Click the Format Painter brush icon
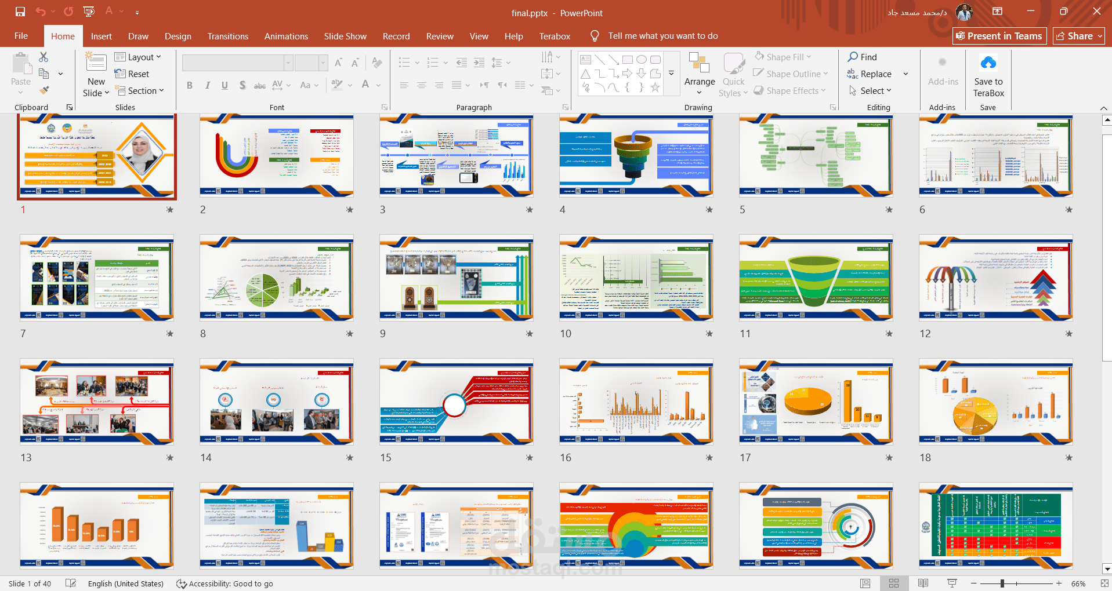The image size is (1112, 591). pyautogui.click(x=44, y=90)
